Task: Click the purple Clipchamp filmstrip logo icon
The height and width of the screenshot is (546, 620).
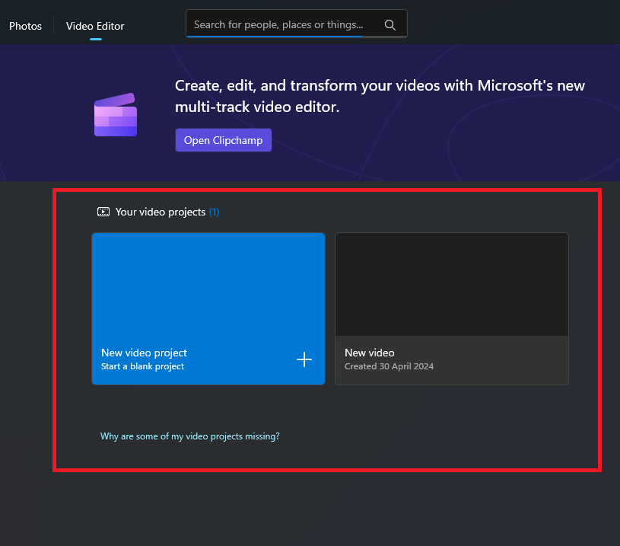Action: 115,114
